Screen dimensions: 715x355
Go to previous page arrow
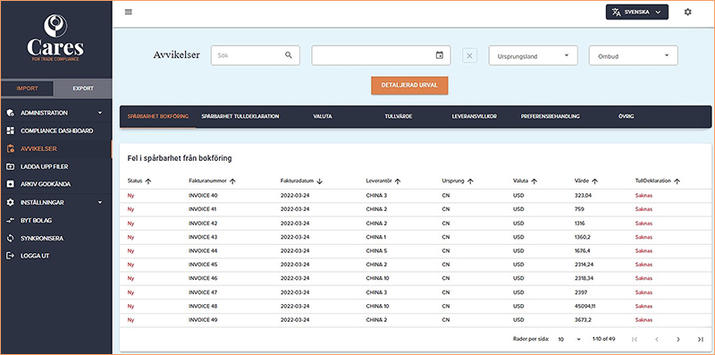(657, 340)
